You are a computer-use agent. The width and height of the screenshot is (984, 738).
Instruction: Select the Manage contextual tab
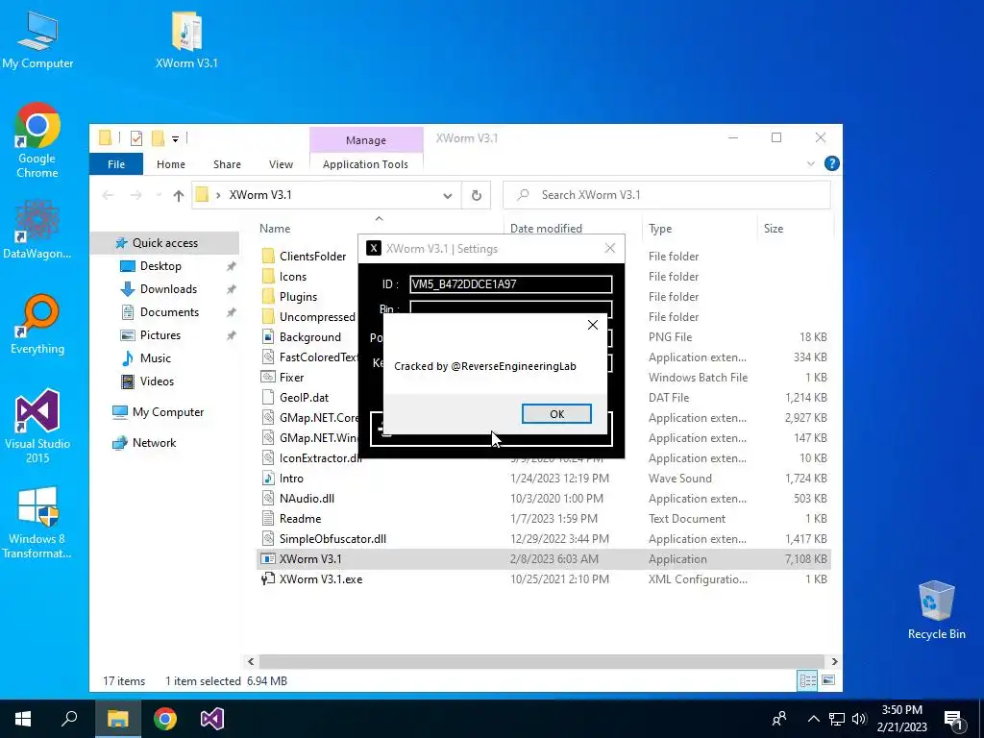pyautogui.click(x=366, y=140)
